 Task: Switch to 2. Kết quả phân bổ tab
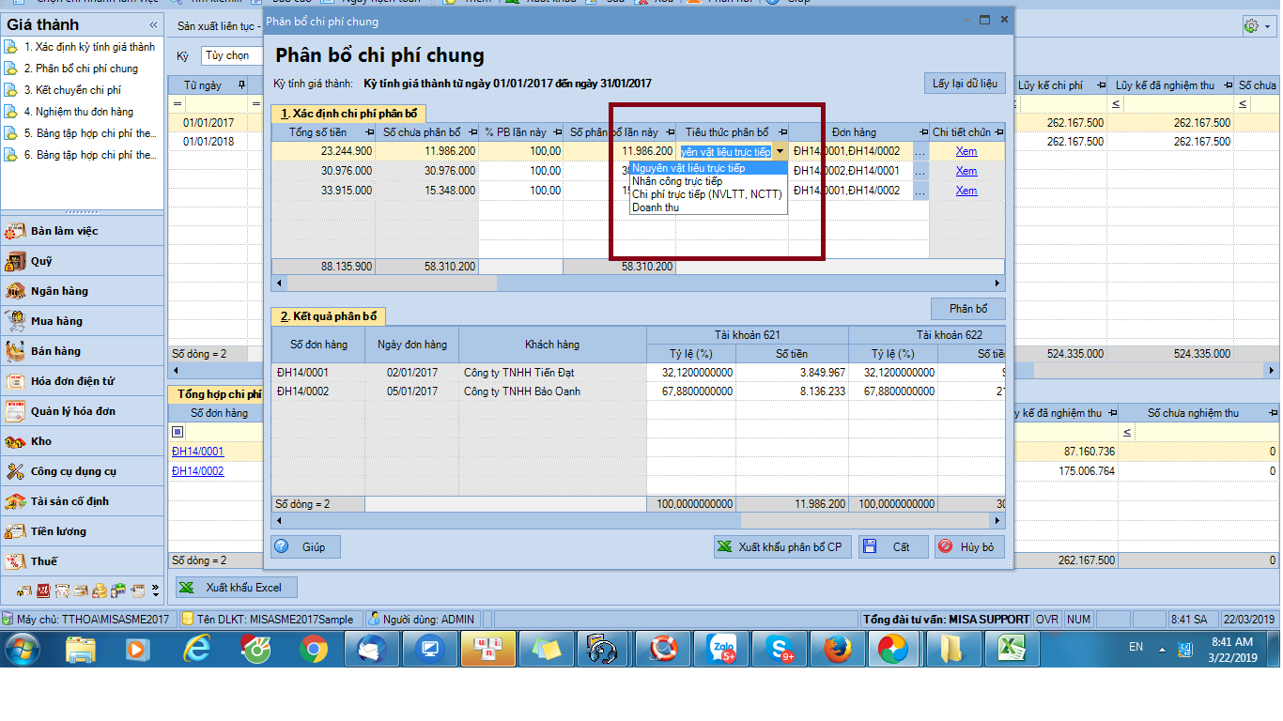coord(330,317)
